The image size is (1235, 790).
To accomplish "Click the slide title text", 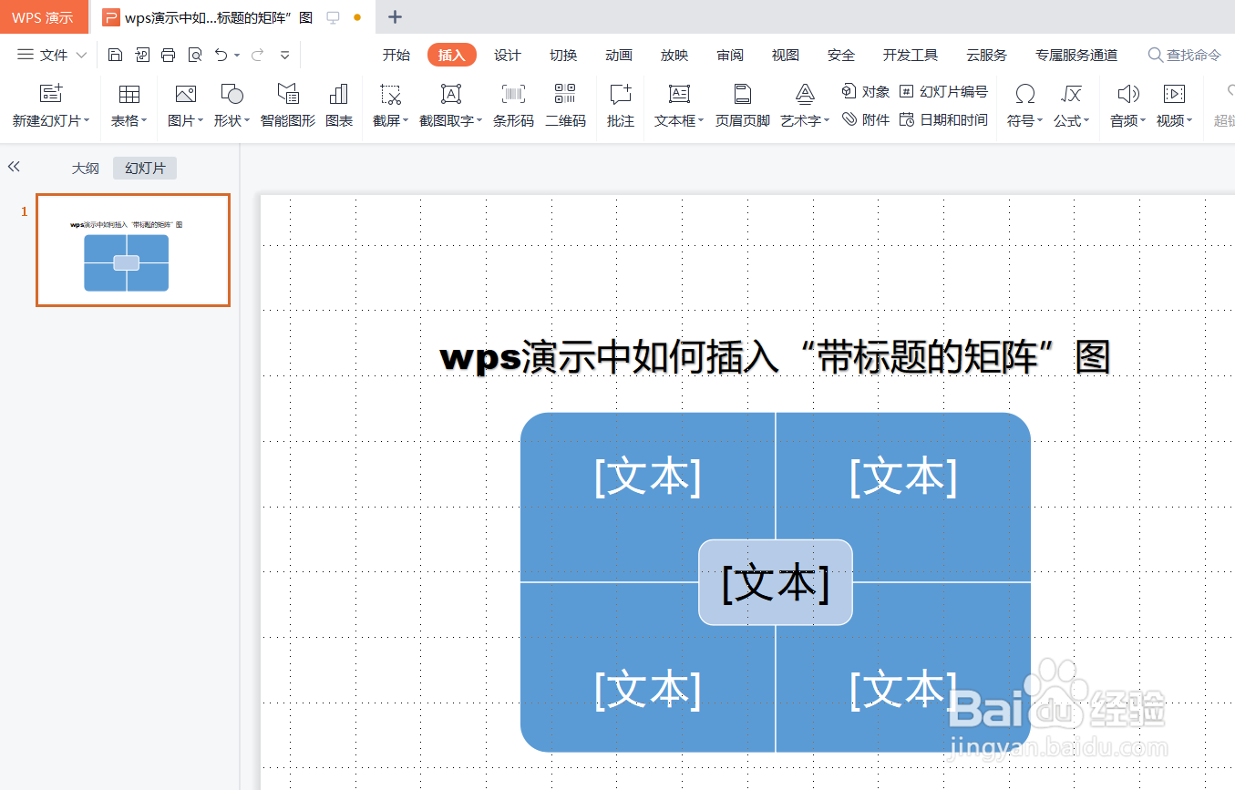I will coord(776,356).
